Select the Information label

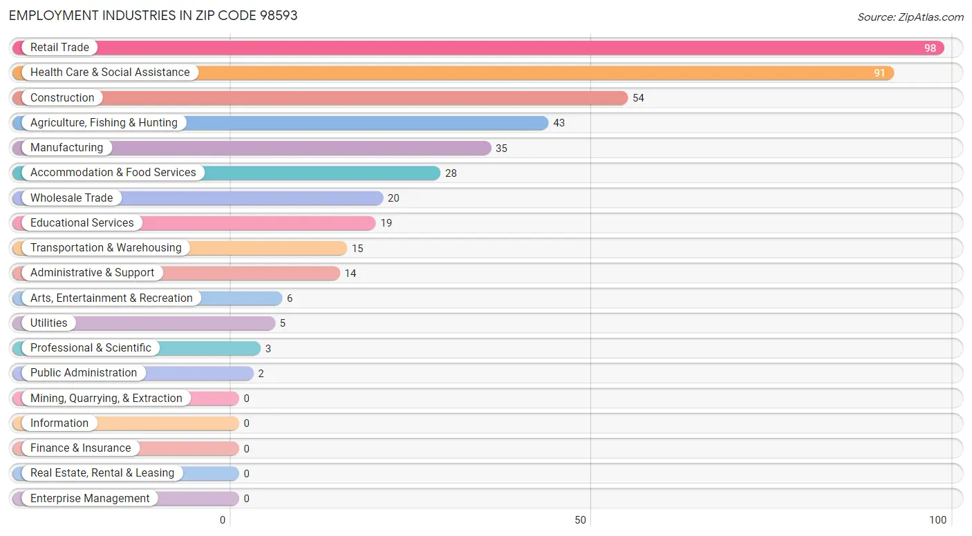coord(59,423)
